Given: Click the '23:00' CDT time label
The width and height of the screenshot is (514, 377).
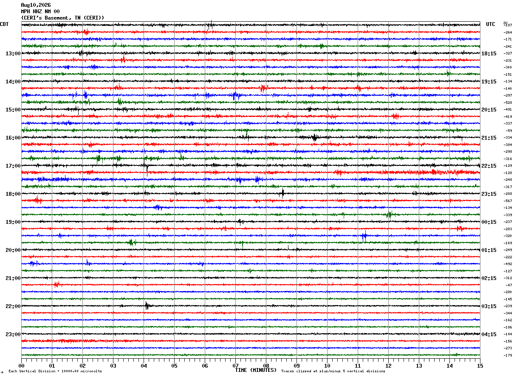Looking at the screenshot, I should pos(13,334).
